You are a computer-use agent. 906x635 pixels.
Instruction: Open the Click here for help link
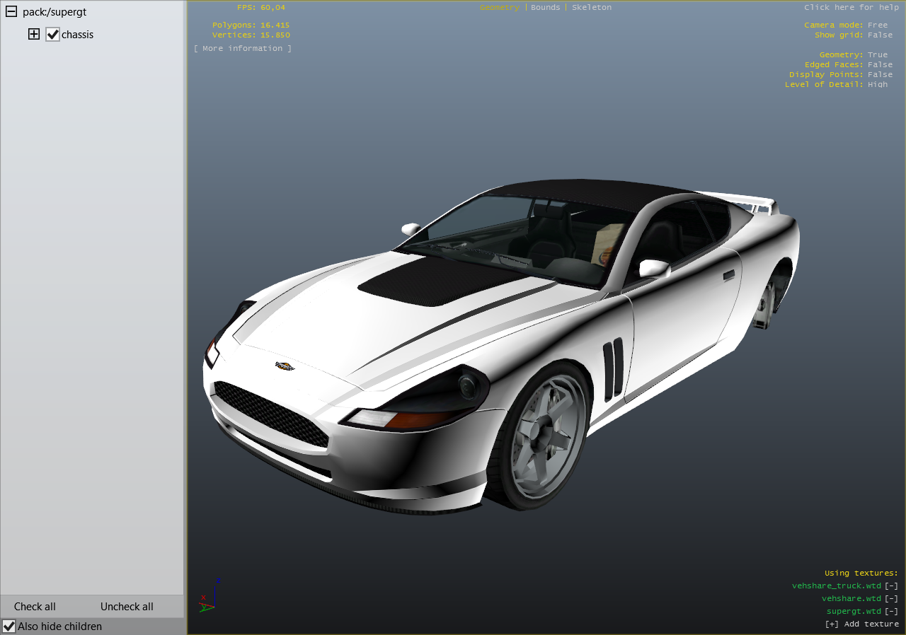851,7
